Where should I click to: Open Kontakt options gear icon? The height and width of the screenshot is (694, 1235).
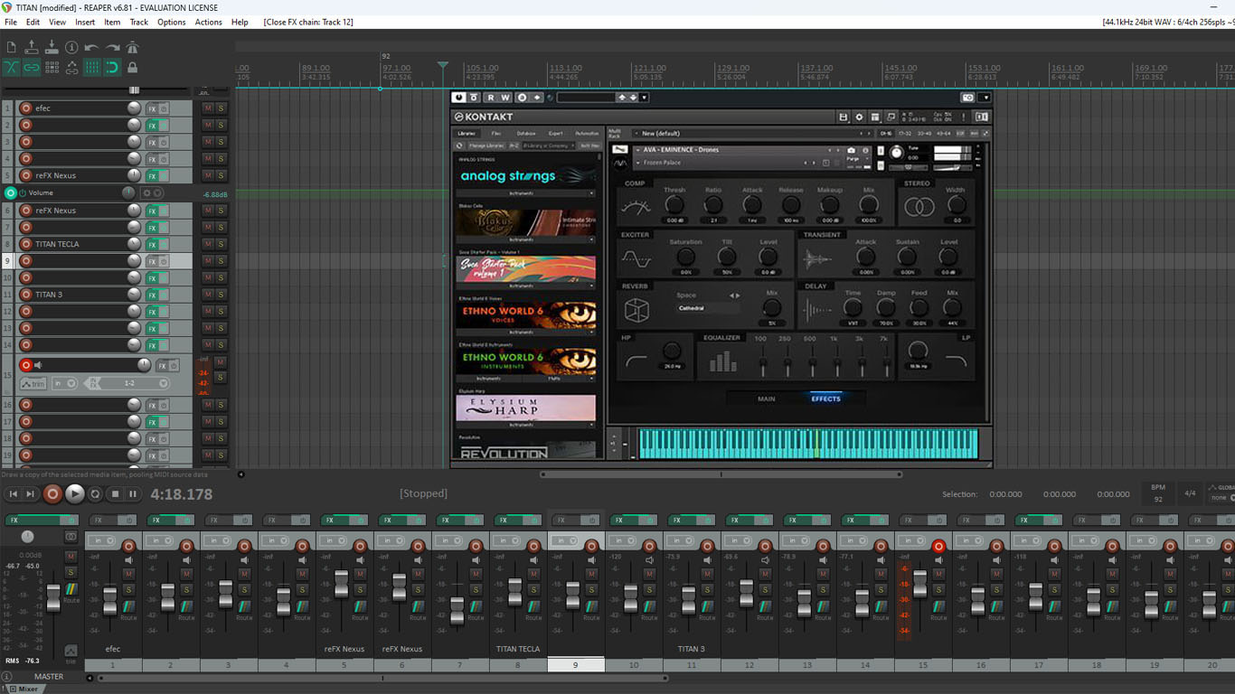point(860,117)
